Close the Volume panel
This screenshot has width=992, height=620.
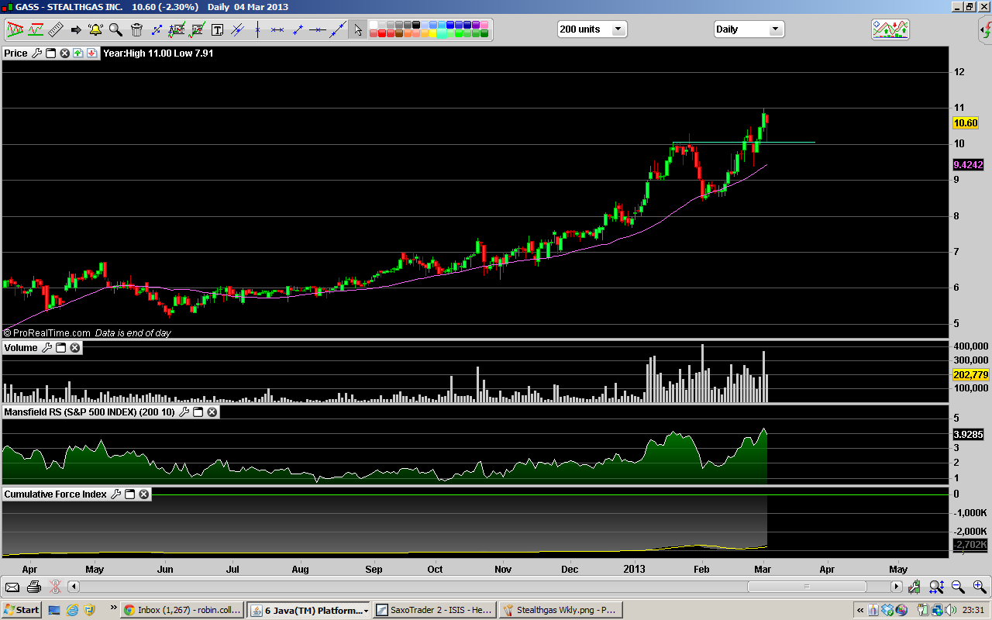click(75, 348)
